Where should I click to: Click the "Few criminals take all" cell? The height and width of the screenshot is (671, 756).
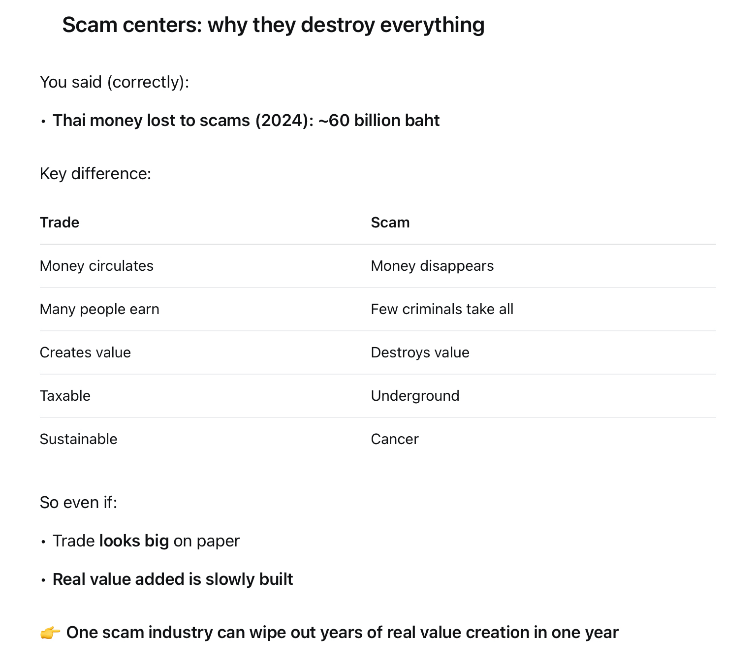click(441, 309)
